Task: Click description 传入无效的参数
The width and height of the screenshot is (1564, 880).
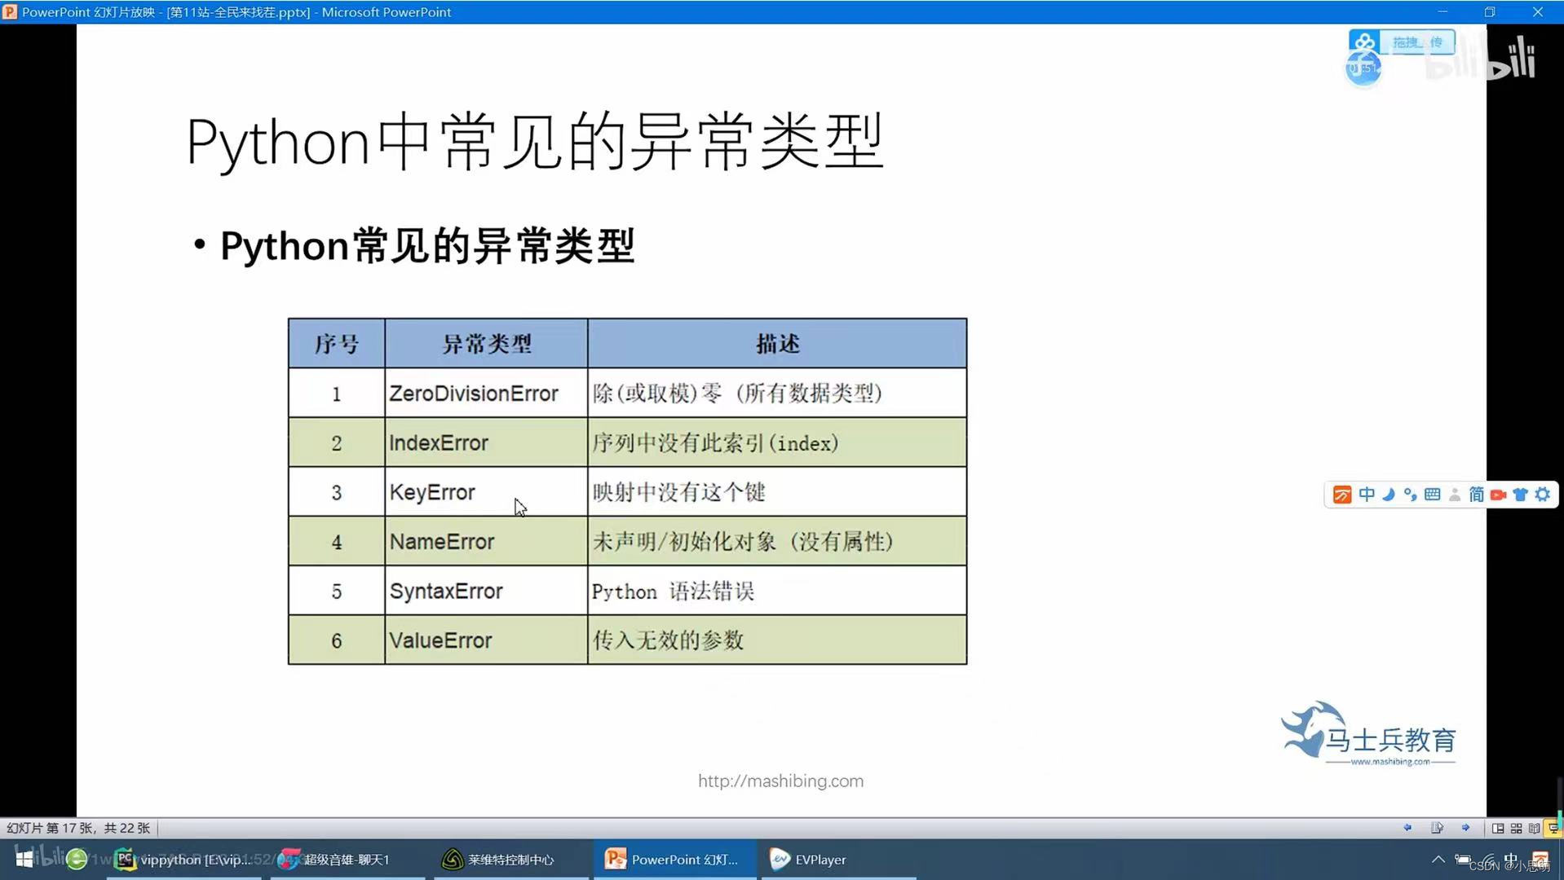Action: (x=668, y=640)
